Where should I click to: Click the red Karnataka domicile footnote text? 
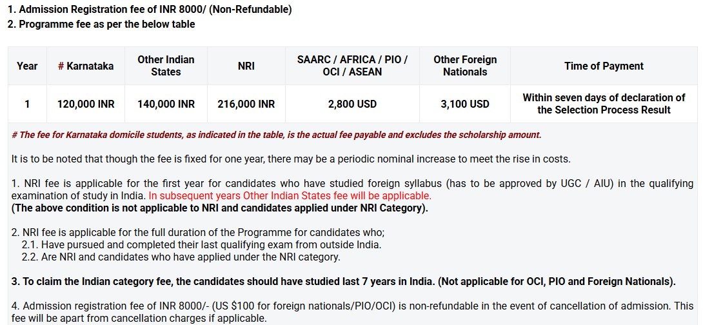(277, 135)
